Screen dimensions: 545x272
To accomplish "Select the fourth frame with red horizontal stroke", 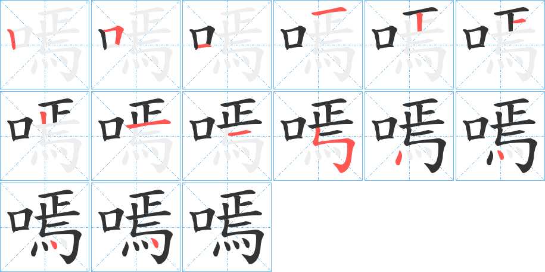I will (318, 45).
